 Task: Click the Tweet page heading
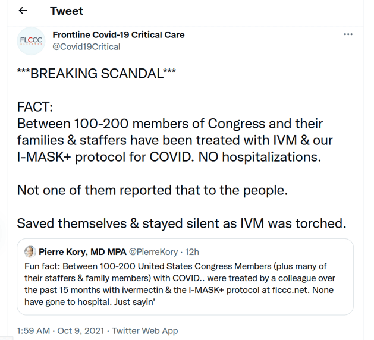point(67,11)
